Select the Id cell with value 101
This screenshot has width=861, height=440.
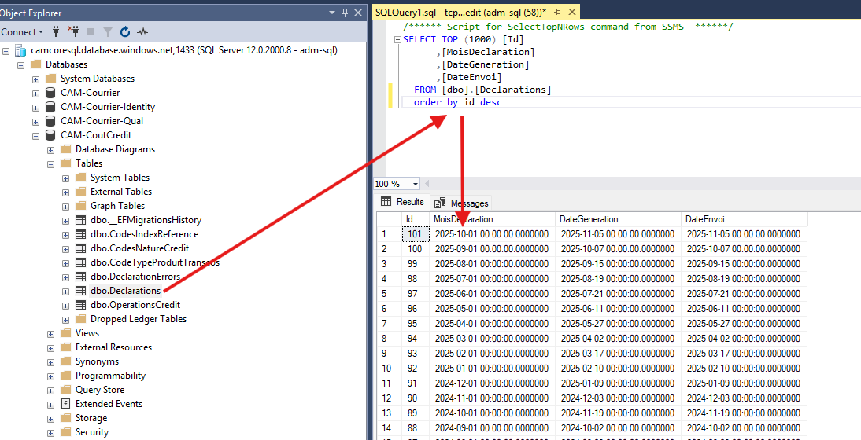414,234
